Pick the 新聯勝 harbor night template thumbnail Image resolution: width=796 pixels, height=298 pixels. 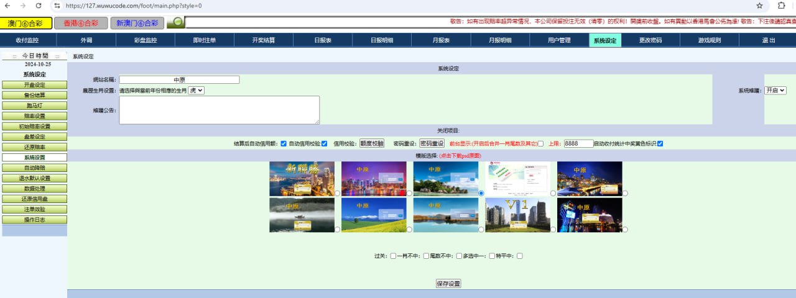click(302, 179)
